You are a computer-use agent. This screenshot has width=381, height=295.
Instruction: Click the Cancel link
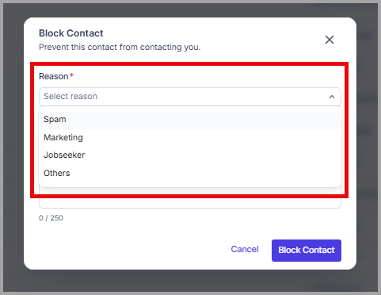245,249
